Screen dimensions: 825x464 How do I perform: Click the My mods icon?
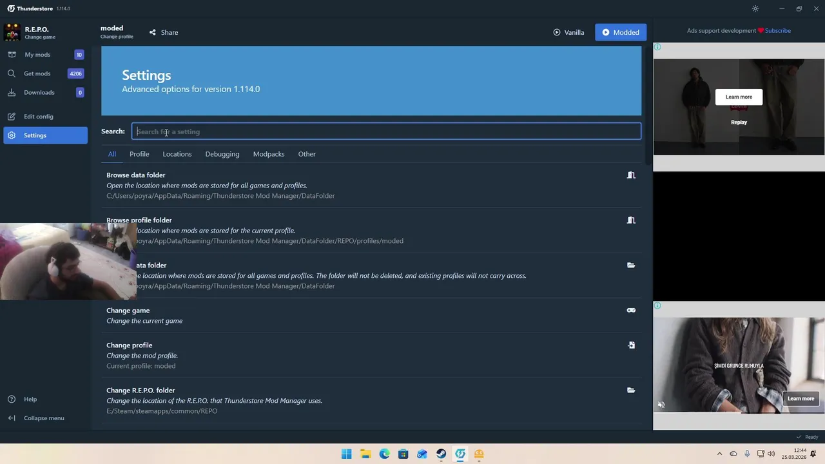[x=12, y=55]
